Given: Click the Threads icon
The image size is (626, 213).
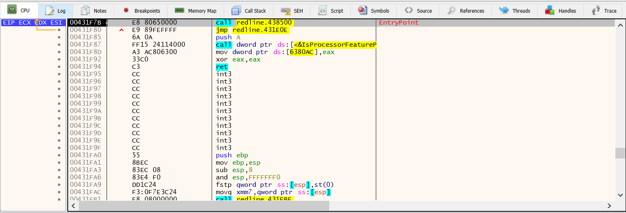Looking at the screenshot, I should [504, 10].
